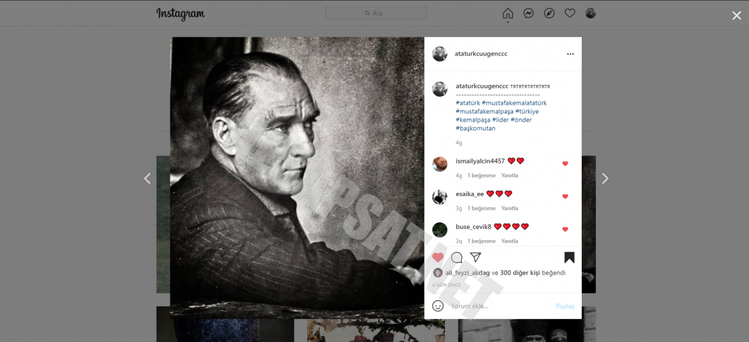Click ismailyalcin4457's avatar

pyautogui.click(x=440, y=164)
